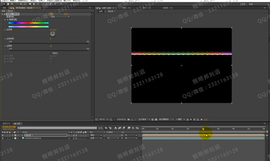Switch to the Effect Controls panel tab
This screenshot has width=270, height=161.
point(25,8)
